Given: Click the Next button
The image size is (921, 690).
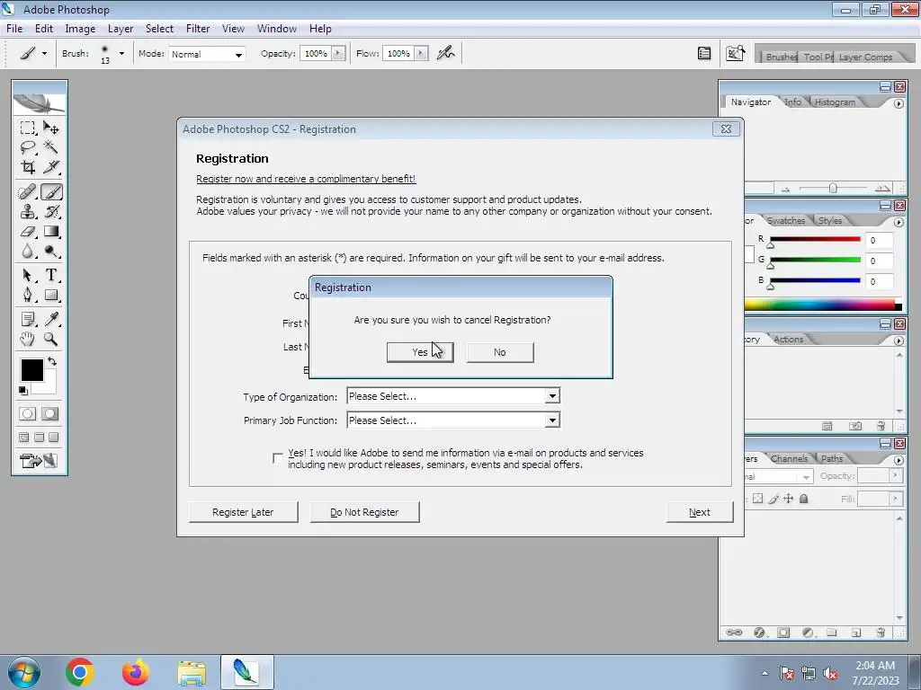Looking at the screenshot, I should pyautogui.click(x=700, y=512).
